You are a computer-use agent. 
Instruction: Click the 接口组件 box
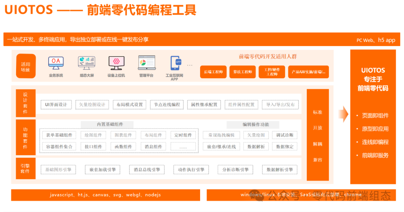pyautogui.click(x=93, y=147)
